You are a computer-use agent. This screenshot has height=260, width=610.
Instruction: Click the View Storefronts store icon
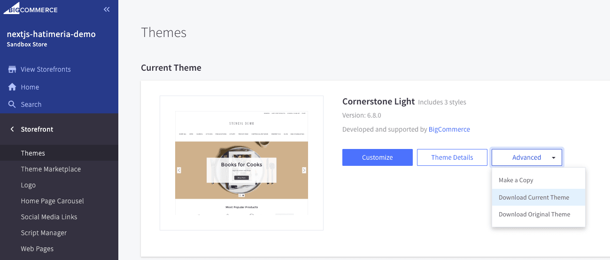pyautogui.click(x=12, y=69)
